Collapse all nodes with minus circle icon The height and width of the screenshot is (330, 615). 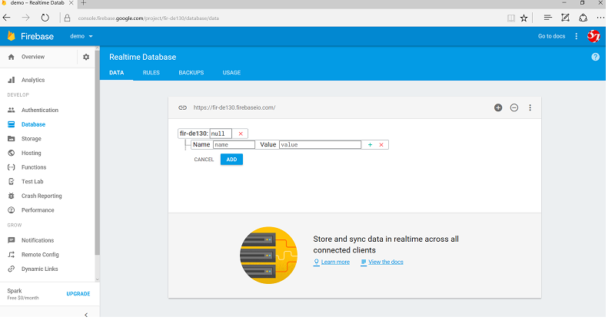(x=514, y=107)
